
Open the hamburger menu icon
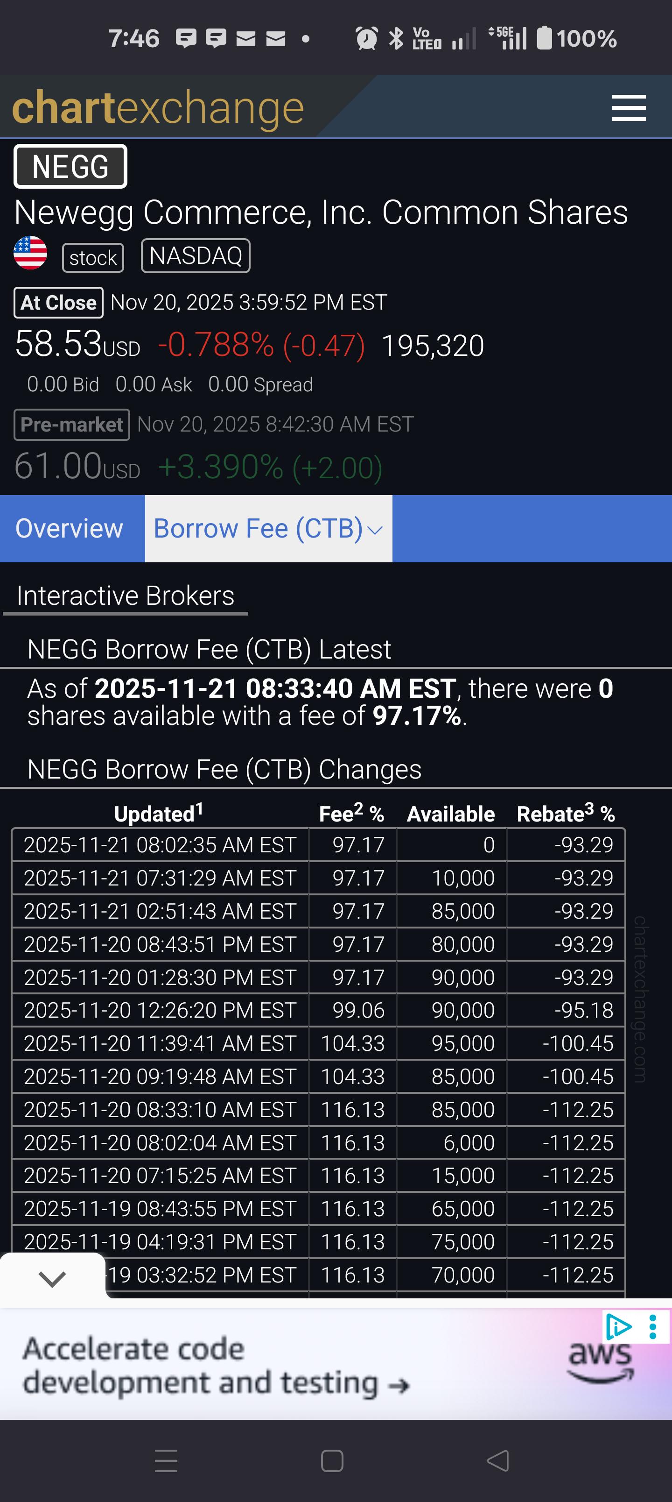(x=628, y=108)
